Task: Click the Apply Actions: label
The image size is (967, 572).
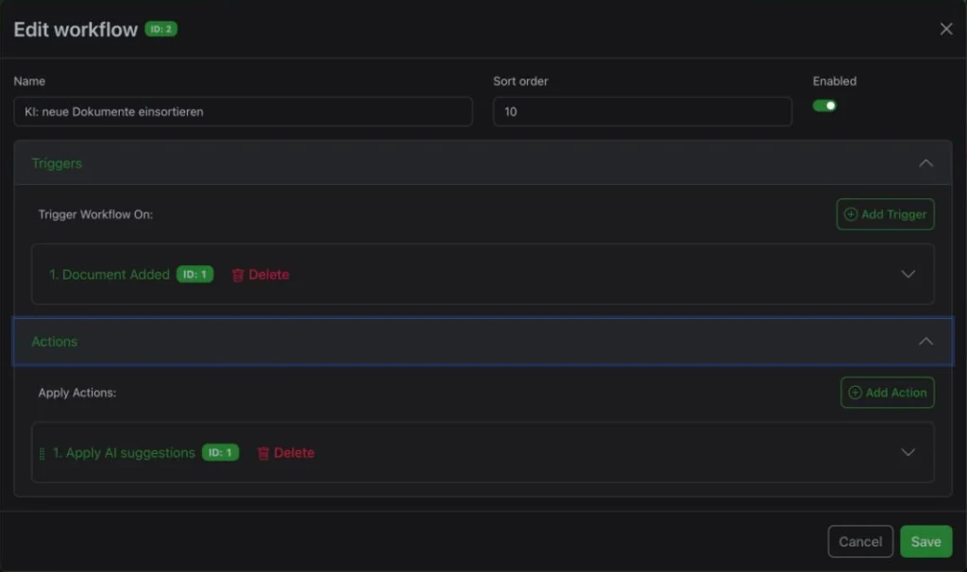Action: click(x=77, y=393)
